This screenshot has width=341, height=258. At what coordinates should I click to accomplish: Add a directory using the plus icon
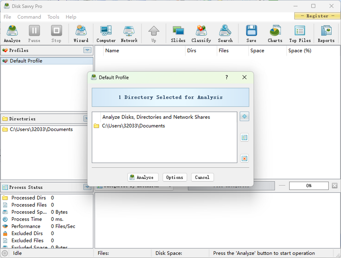click(244, 116)
